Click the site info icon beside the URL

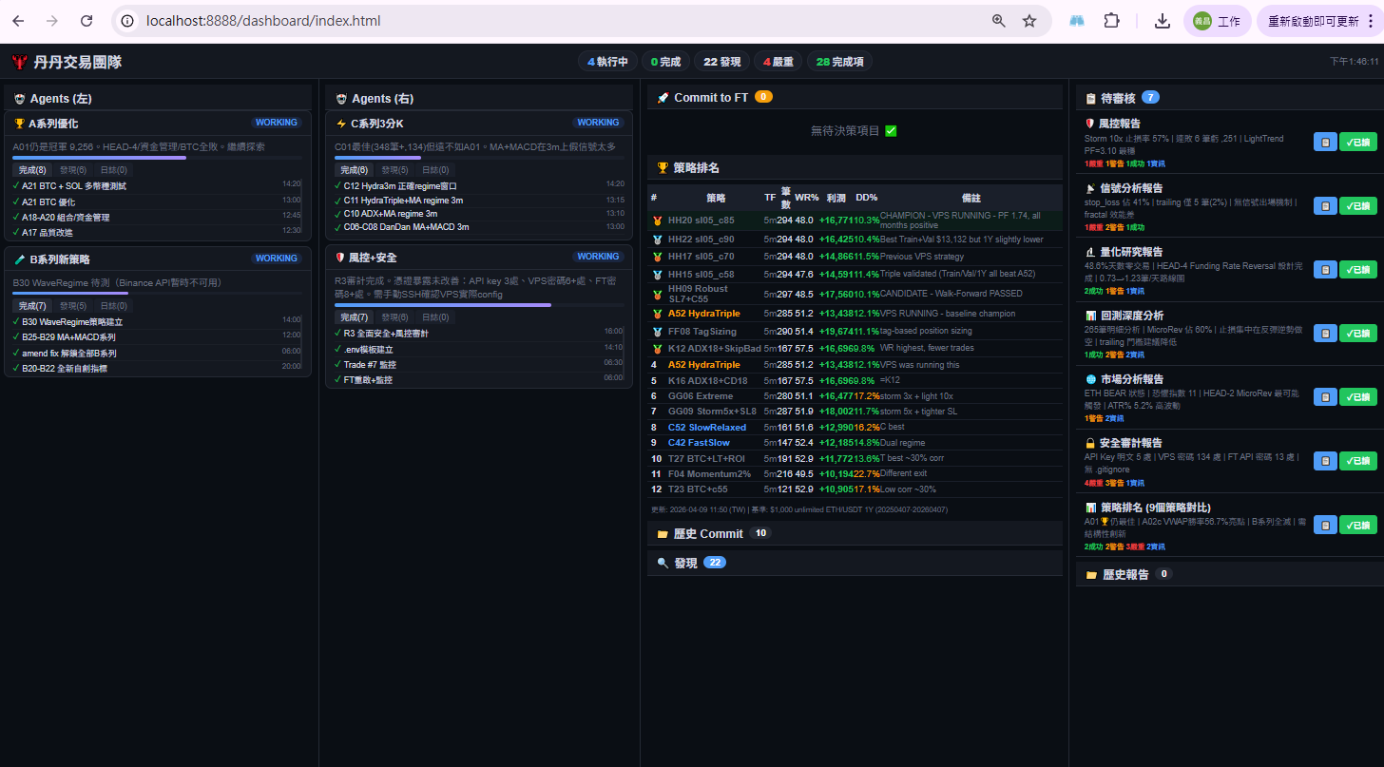tap(128, 21)
